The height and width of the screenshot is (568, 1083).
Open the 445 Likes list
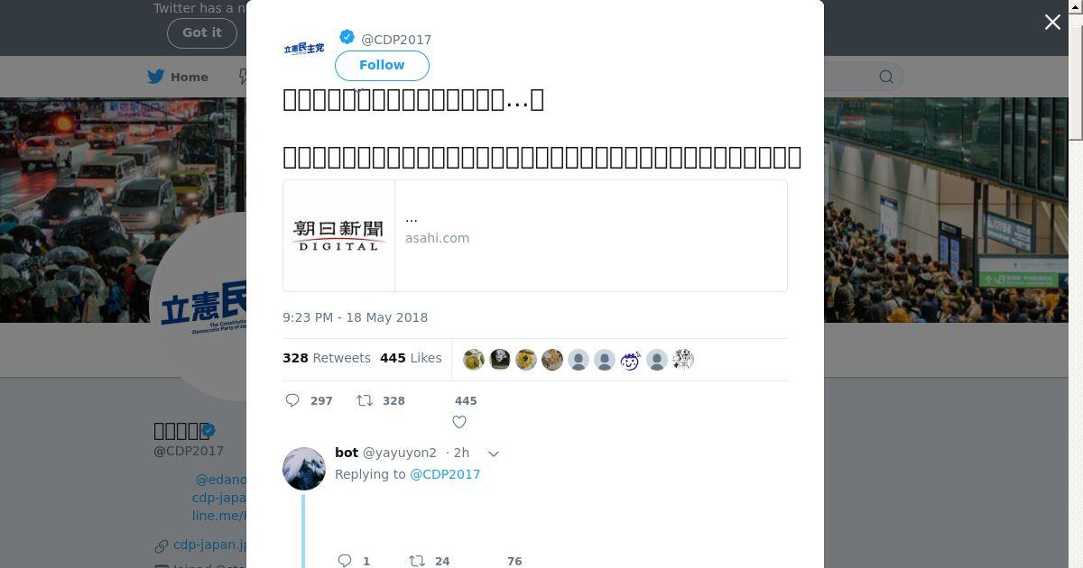411,358
